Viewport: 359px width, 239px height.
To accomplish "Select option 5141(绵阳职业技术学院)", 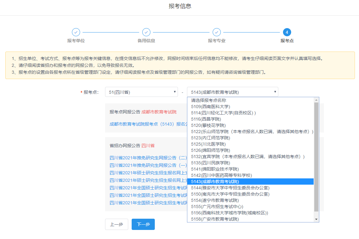I will click(250, 169).
